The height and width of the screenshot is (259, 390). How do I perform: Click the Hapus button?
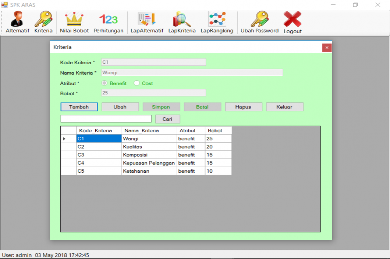point(243,107)
